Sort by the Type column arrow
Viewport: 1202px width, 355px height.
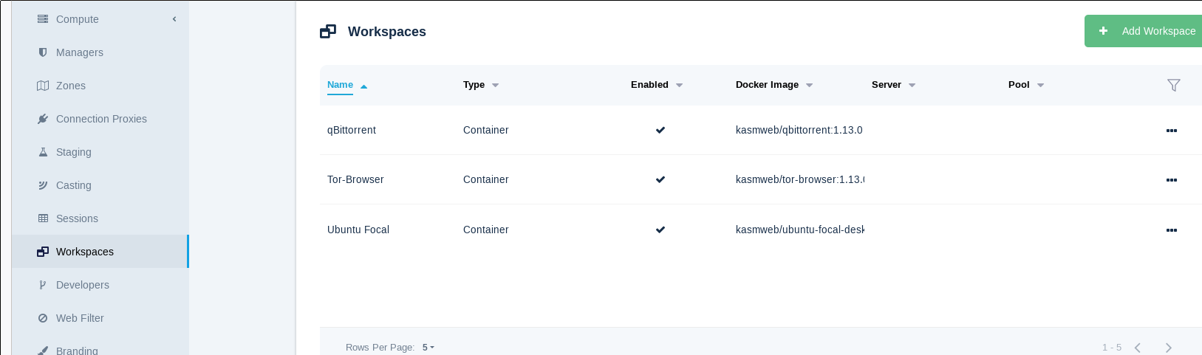(495, 85)
